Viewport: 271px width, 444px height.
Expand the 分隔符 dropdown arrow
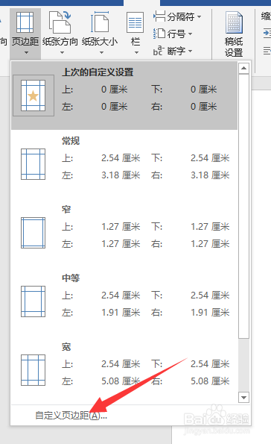coord(200,16)
